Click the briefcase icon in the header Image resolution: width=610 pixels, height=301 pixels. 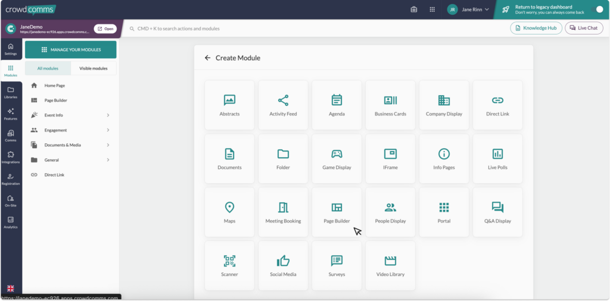[x=414, y=10]
